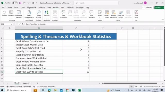Switch to Normal view in the status bar
The height and width of the screenshot is (92, 165).
131,86
